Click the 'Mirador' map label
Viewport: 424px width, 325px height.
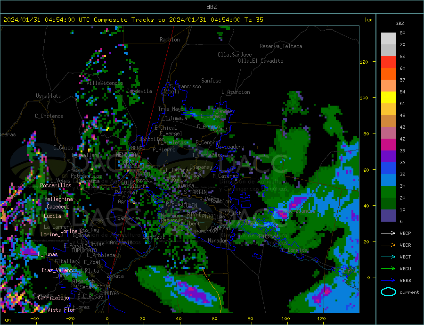[218, 241]
